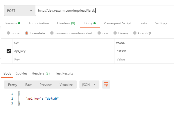Screen dimensions: 174x118
Task: Open the POST method dropdown
Action: (19, 11)
